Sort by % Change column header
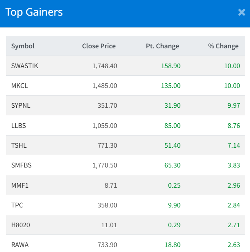 click(223, 46)
